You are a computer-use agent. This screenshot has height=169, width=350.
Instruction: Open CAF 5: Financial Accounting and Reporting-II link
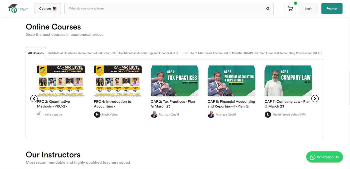[231, 104]
